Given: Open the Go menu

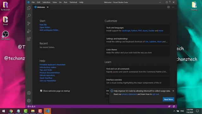Looking at the screenshot, I should coord(60,2).
